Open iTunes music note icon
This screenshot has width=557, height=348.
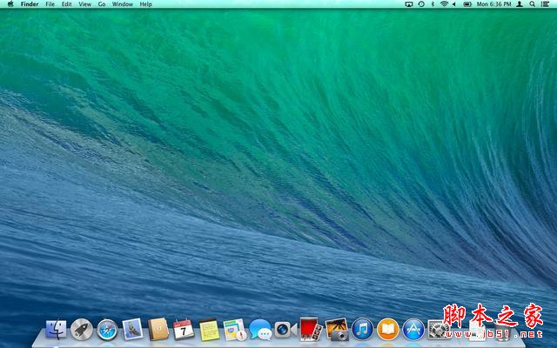point(362,329)
